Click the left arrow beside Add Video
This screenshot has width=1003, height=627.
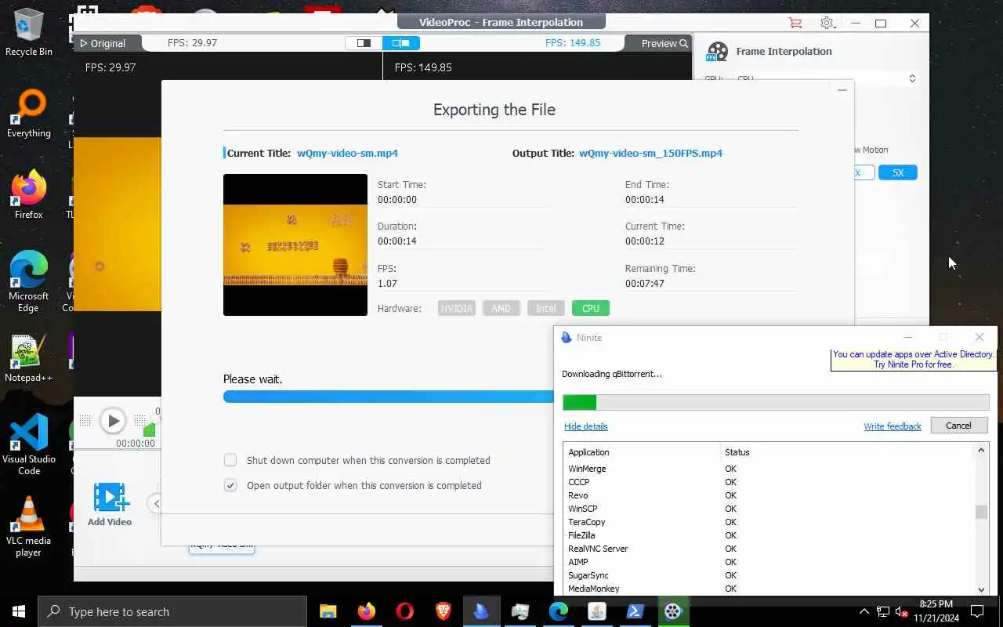(156, 504)
